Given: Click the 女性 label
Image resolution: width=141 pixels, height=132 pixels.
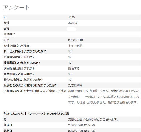Looking at the screenshot, I should tap(6, 23).
